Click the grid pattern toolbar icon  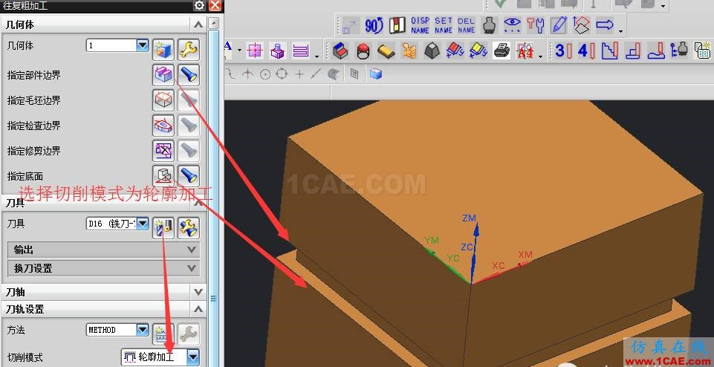click(x=354, y=74)
